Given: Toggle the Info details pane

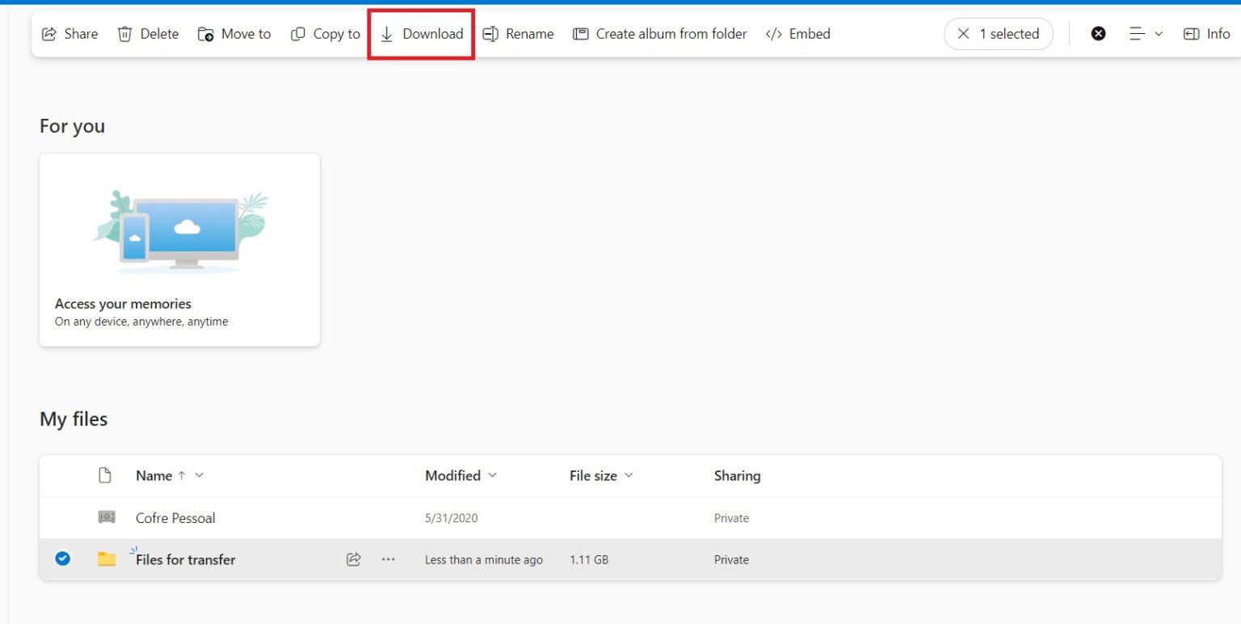Looking at the screenshot, I should click(x=1205, y=33).
